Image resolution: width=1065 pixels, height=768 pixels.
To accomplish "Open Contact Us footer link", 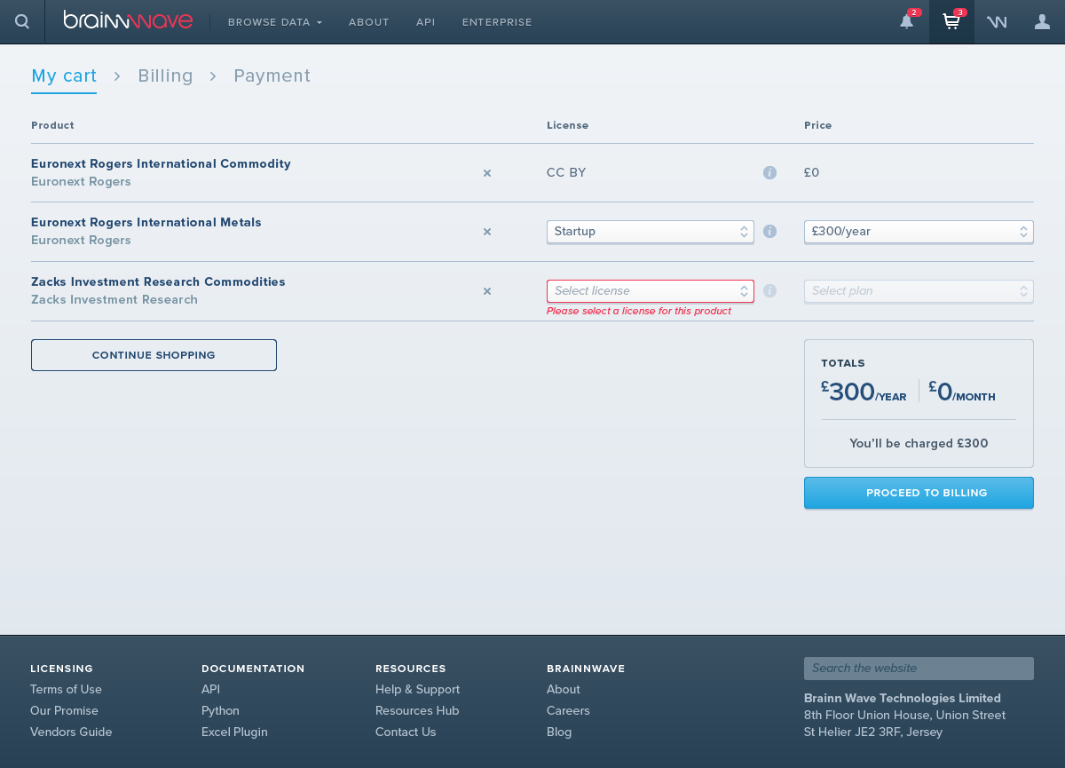I will coord(406,732).
